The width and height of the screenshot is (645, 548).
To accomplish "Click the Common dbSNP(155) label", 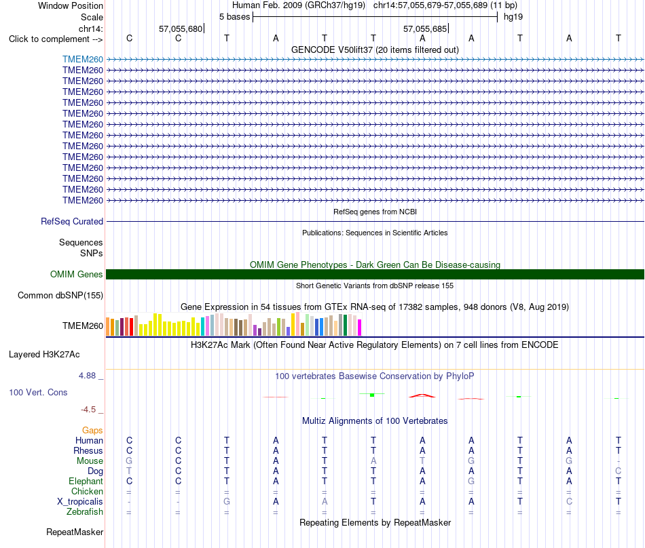I will [x=60, y=295].
